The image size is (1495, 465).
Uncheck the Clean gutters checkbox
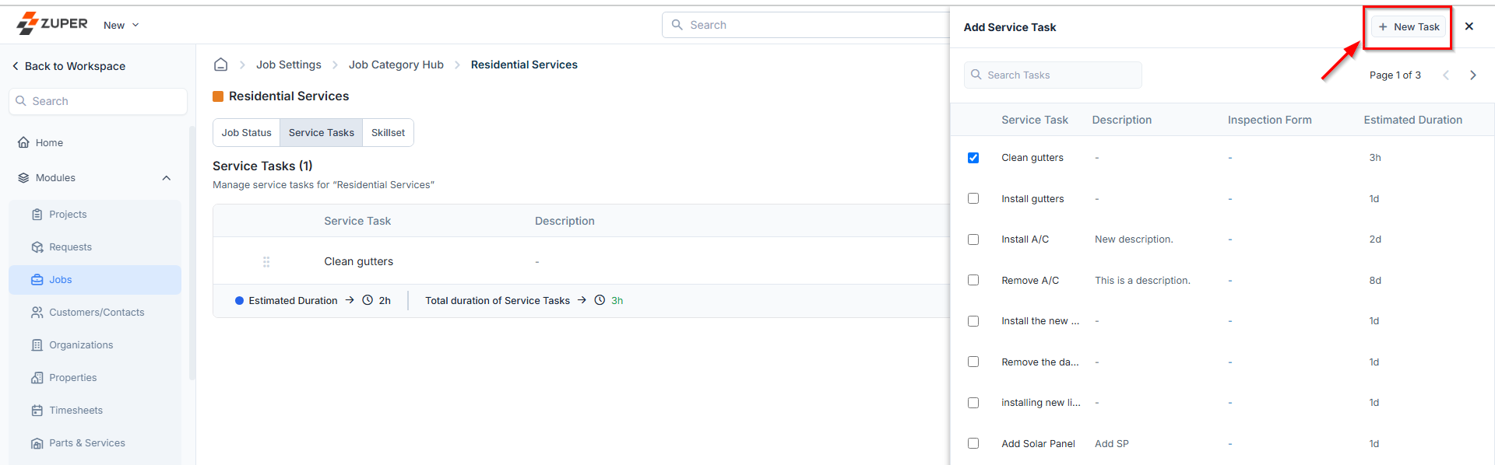tap(973, 158)
